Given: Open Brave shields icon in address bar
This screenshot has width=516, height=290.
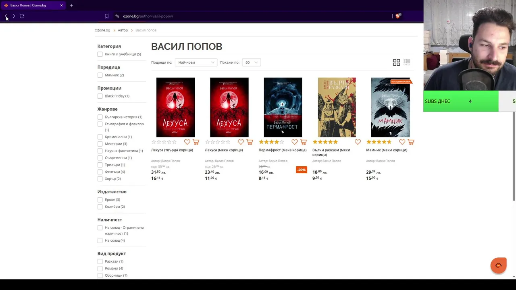Looking at the screenshot, I should pyautogui.click(x=398, y=16).
